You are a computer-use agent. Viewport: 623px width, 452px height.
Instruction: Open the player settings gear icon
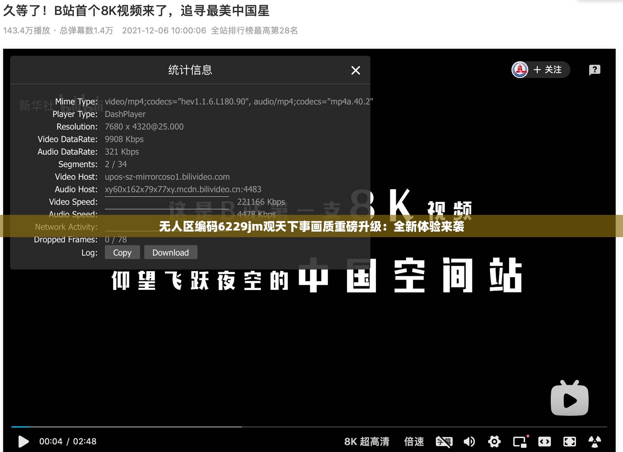495,442
